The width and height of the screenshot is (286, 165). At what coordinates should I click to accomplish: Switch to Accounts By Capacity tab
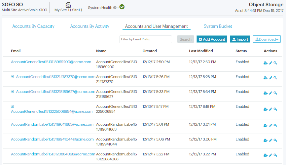[x=33, y=26]
